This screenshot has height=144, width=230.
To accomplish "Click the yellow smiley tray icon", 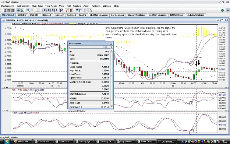I will click(199, 141).
